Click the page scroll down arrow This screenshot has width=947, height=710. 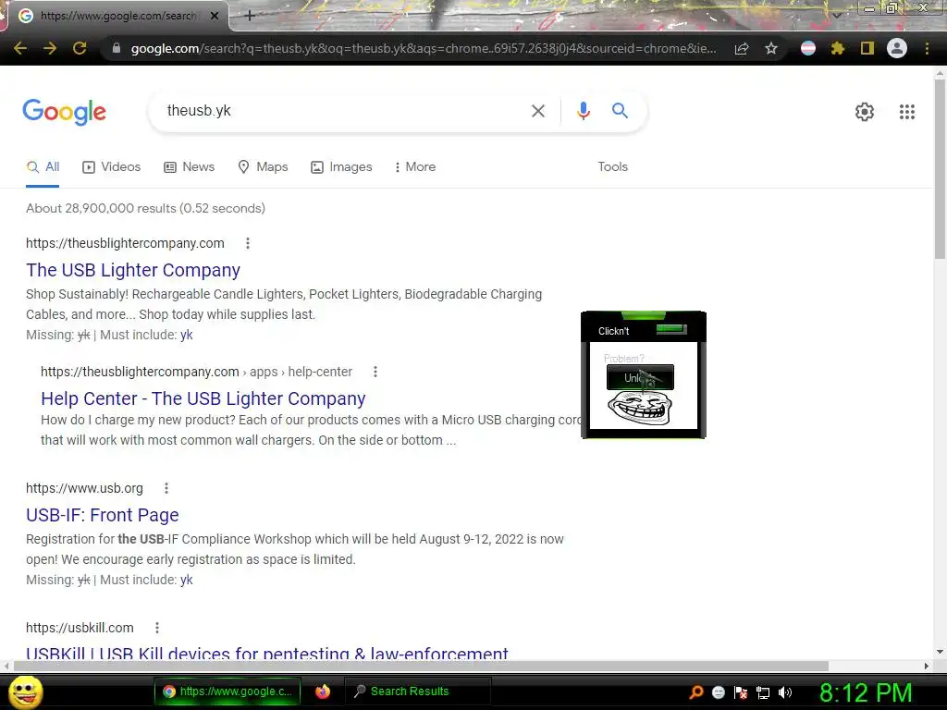940,652
